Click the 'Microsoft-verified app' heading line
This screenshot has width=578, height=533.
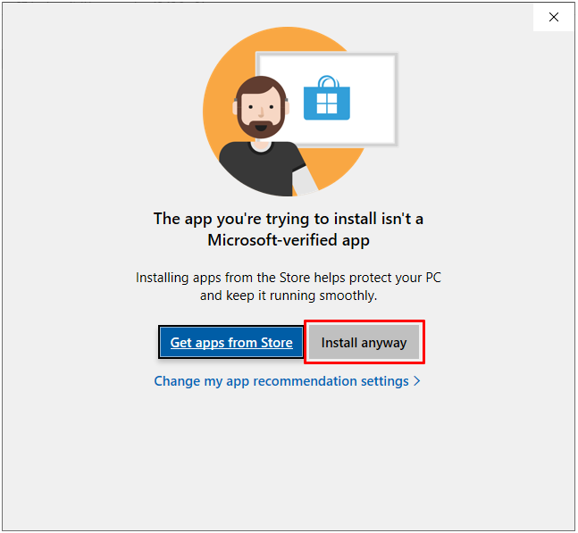coord(289,240)
